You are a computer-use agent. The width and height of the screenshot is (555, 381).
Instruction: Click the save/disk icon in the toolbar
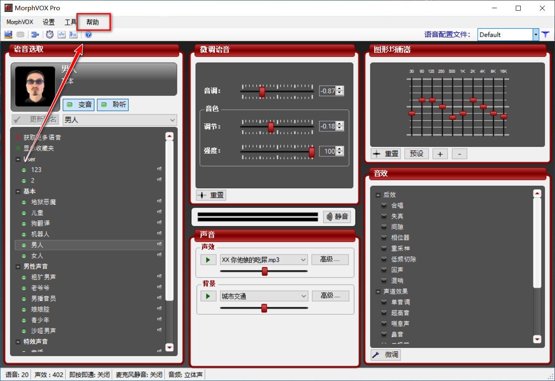tap(8, 35)
